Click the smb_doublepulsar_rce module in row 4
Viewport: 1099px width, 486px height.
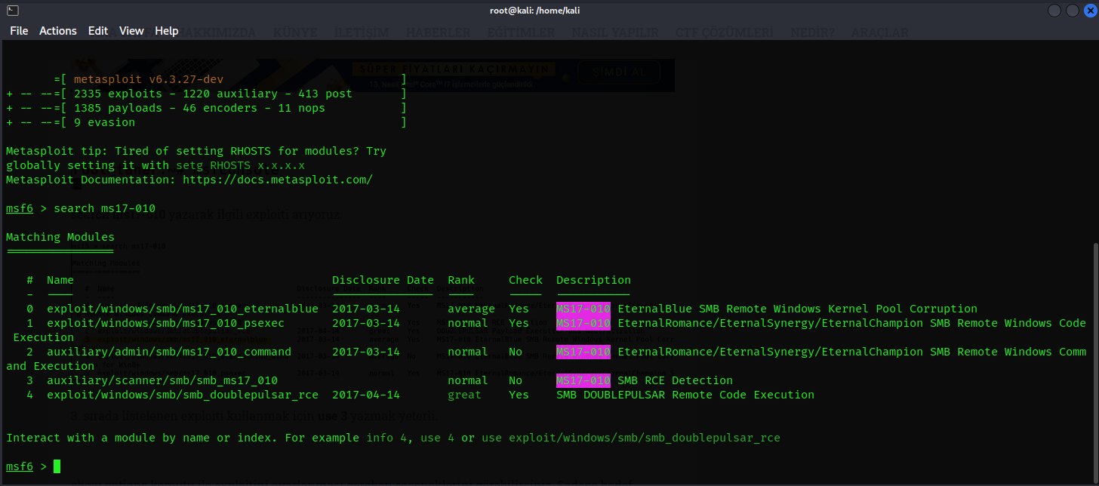click(183, 395)
